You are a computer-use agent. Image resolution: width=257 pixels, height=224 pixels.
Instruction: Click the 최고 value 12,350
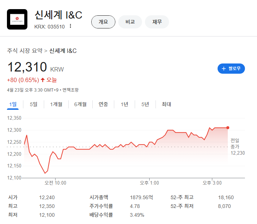tap(47, 206)
